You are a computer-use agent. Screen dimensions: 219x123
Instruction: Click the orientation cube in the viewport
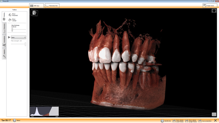coord(34,13)
